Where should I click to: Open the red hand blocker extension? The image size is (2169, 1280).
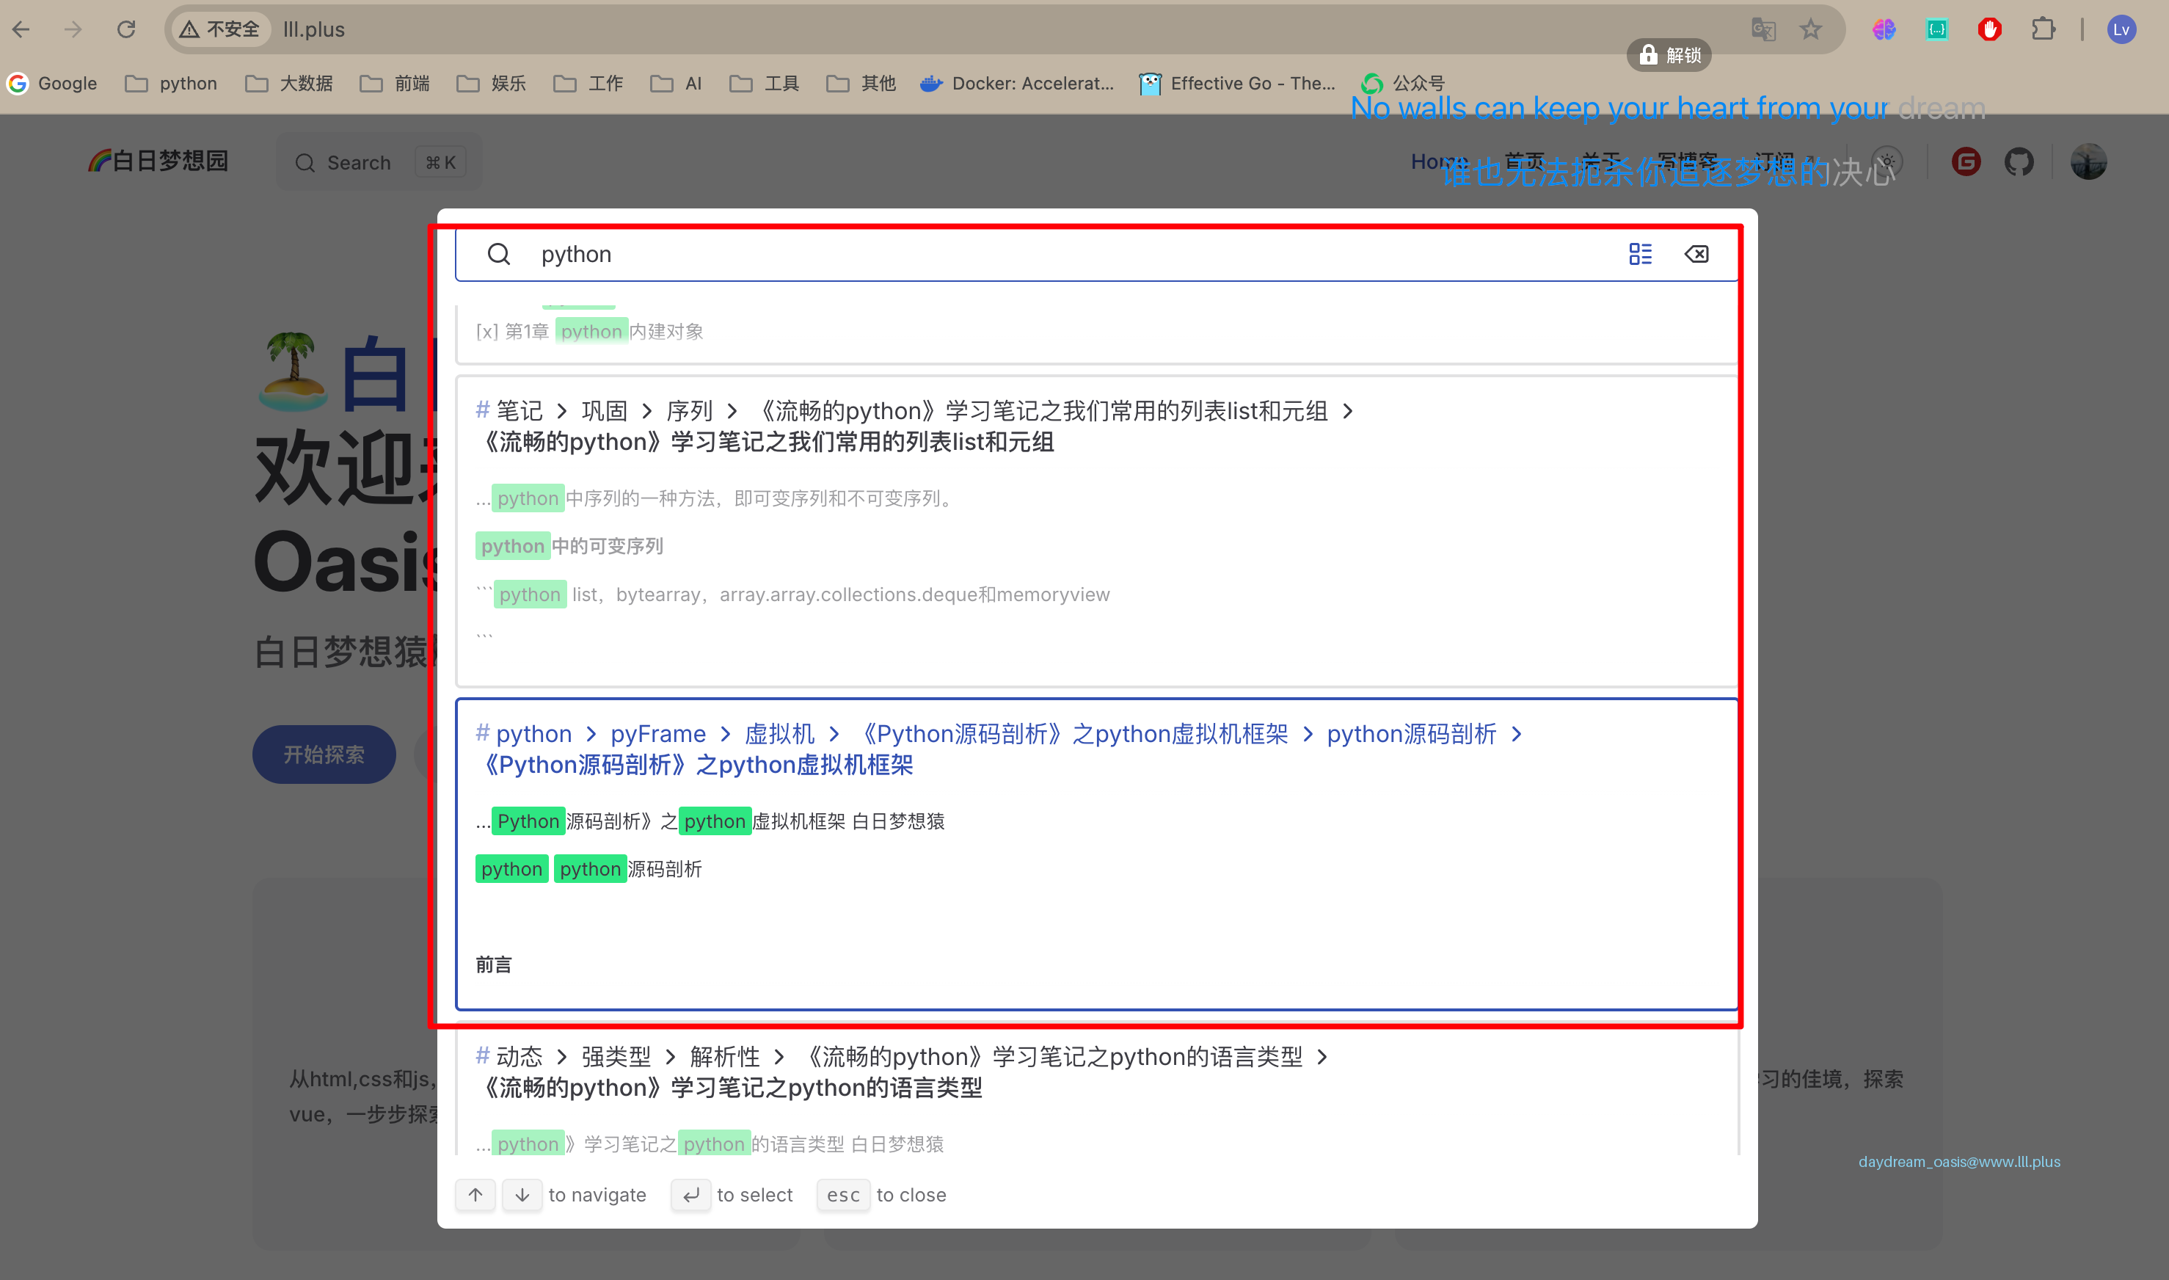(1990, 29)
